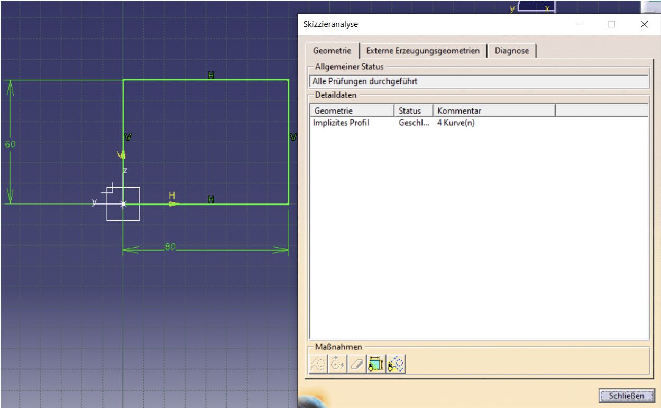Screen dimensions: 661x408
Task: Switch to the Diagnose tab
Action: [x=511, y=51]
